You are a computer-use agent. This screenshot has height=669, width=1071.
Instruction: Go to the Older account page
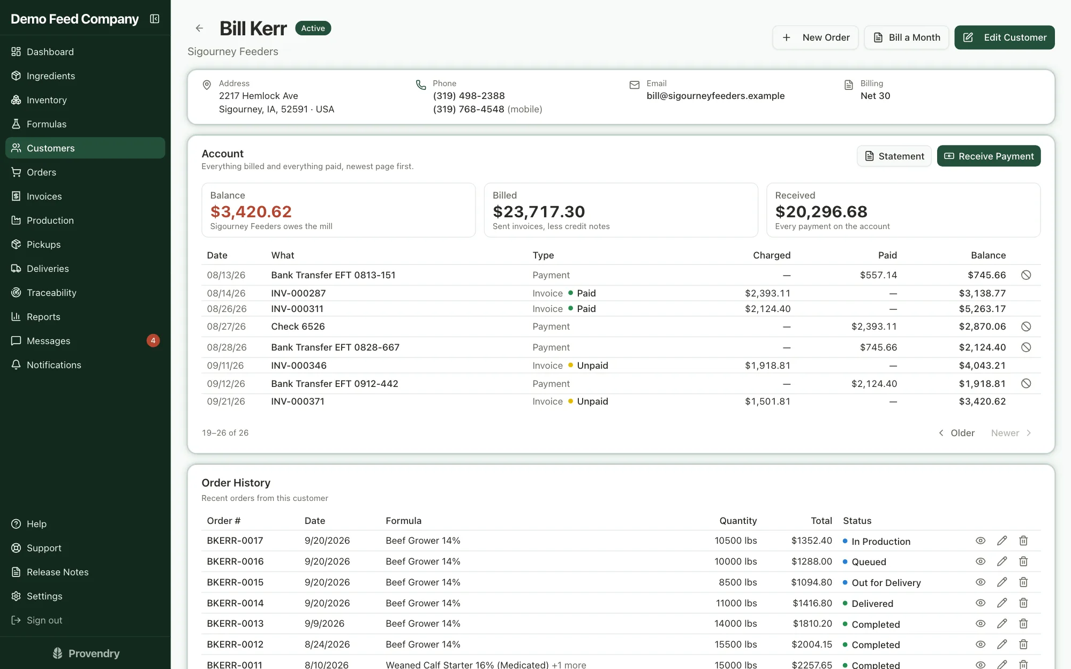[956, 433]
